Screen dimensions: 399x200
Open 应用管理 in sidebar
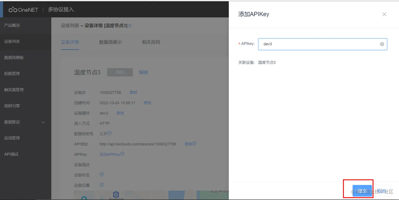(12, 138)
